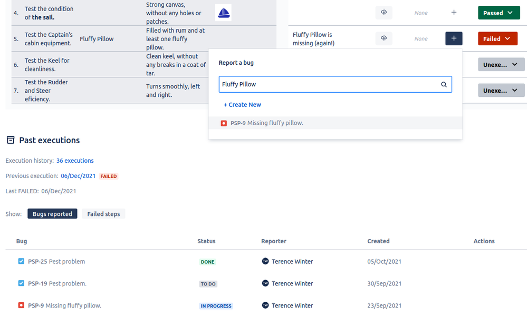Click the blue task icon beside PSP-25

point(20,261)
